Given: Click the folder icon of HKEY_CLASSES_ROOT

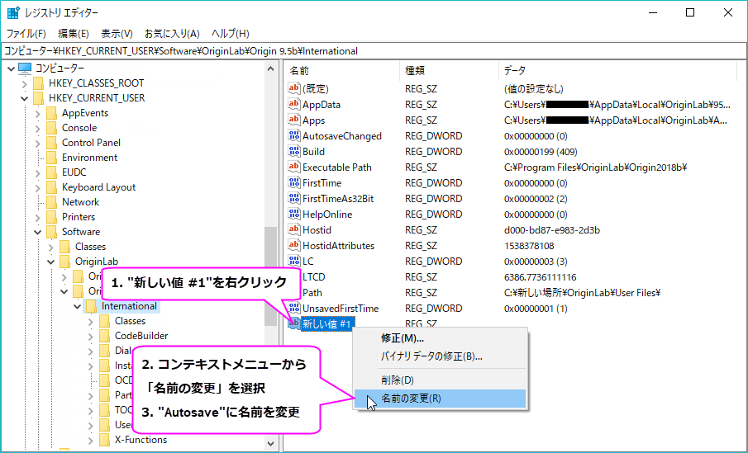Looking at the screenshot, I should tap(39, 83).
